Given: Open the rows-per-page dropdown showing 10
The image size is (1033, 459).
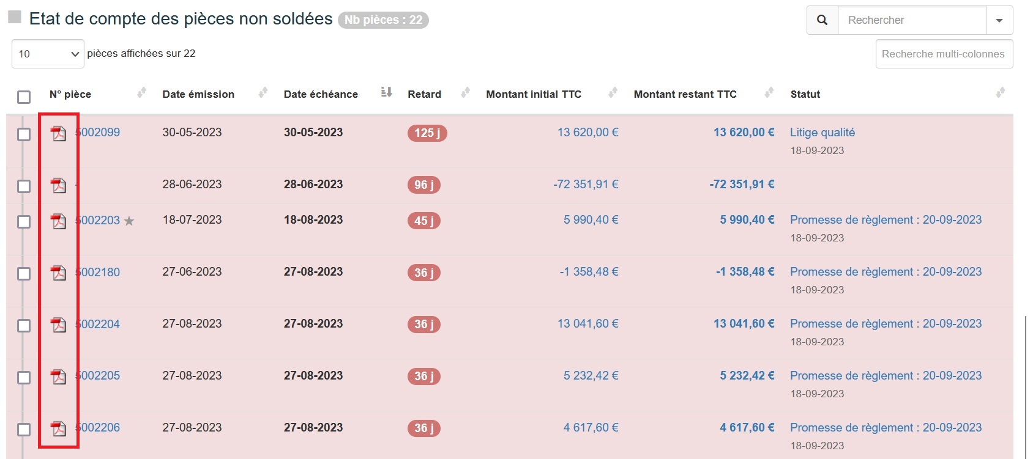Looking at the screenshot, I should pyautogui.click(x=48, y=54).
